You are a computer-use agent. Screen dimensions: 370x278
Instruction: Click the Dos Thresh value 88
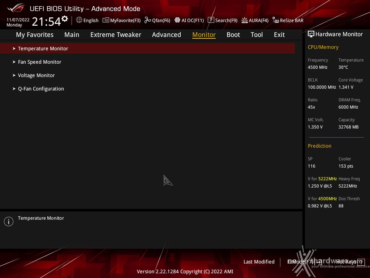341,206
